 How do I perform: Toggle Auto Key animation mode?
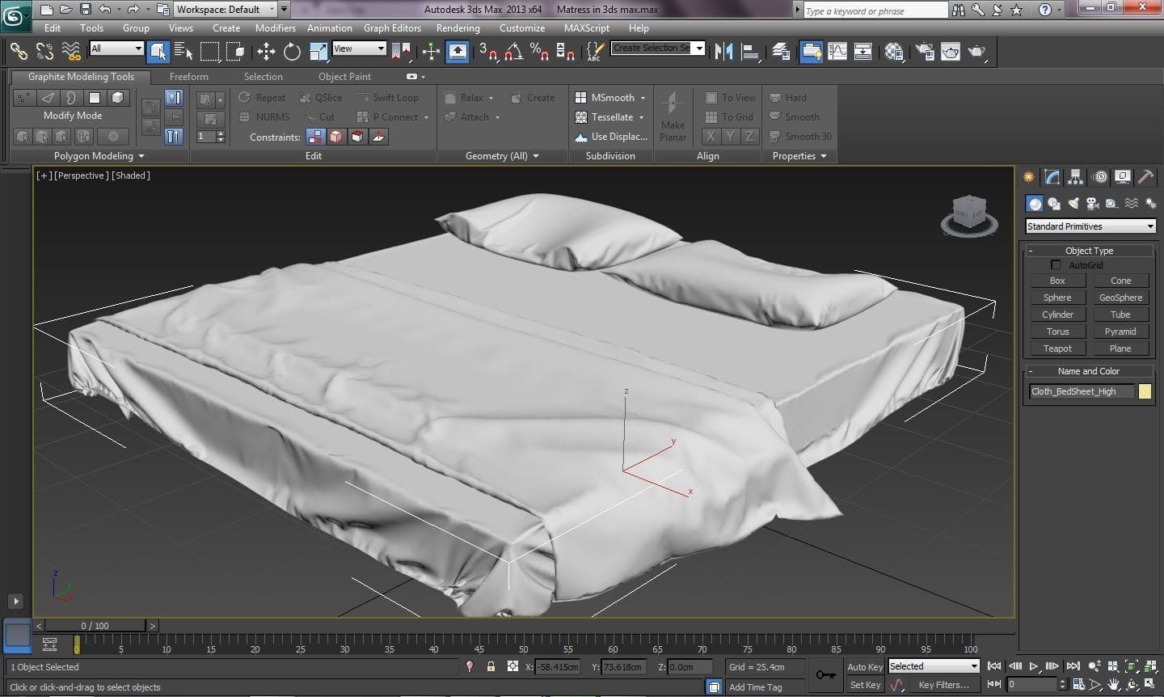point(864,666)
